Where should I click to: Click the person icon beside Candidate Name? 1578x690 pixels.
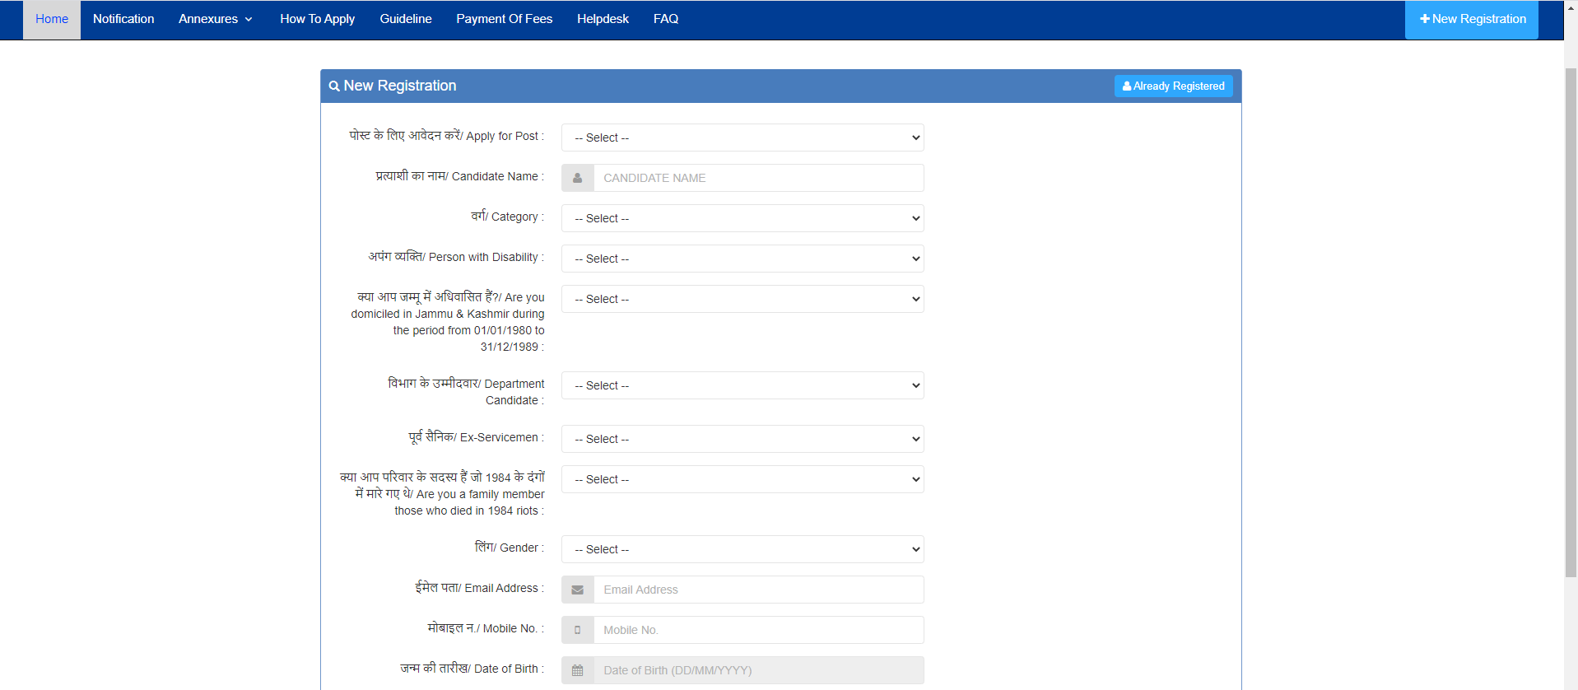[x=578, y=178]
